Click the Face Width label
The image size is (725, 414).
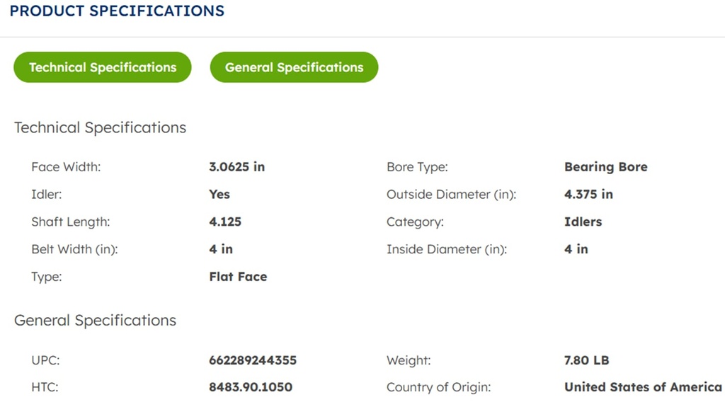66,167
